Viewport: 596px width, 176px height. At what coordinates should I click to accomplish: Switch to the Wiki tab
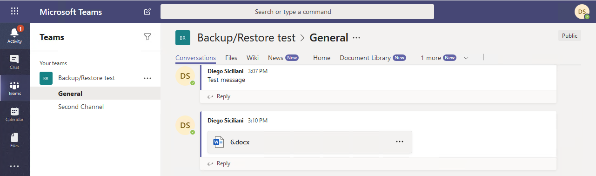pyautogui.click(x=253, y=58)
